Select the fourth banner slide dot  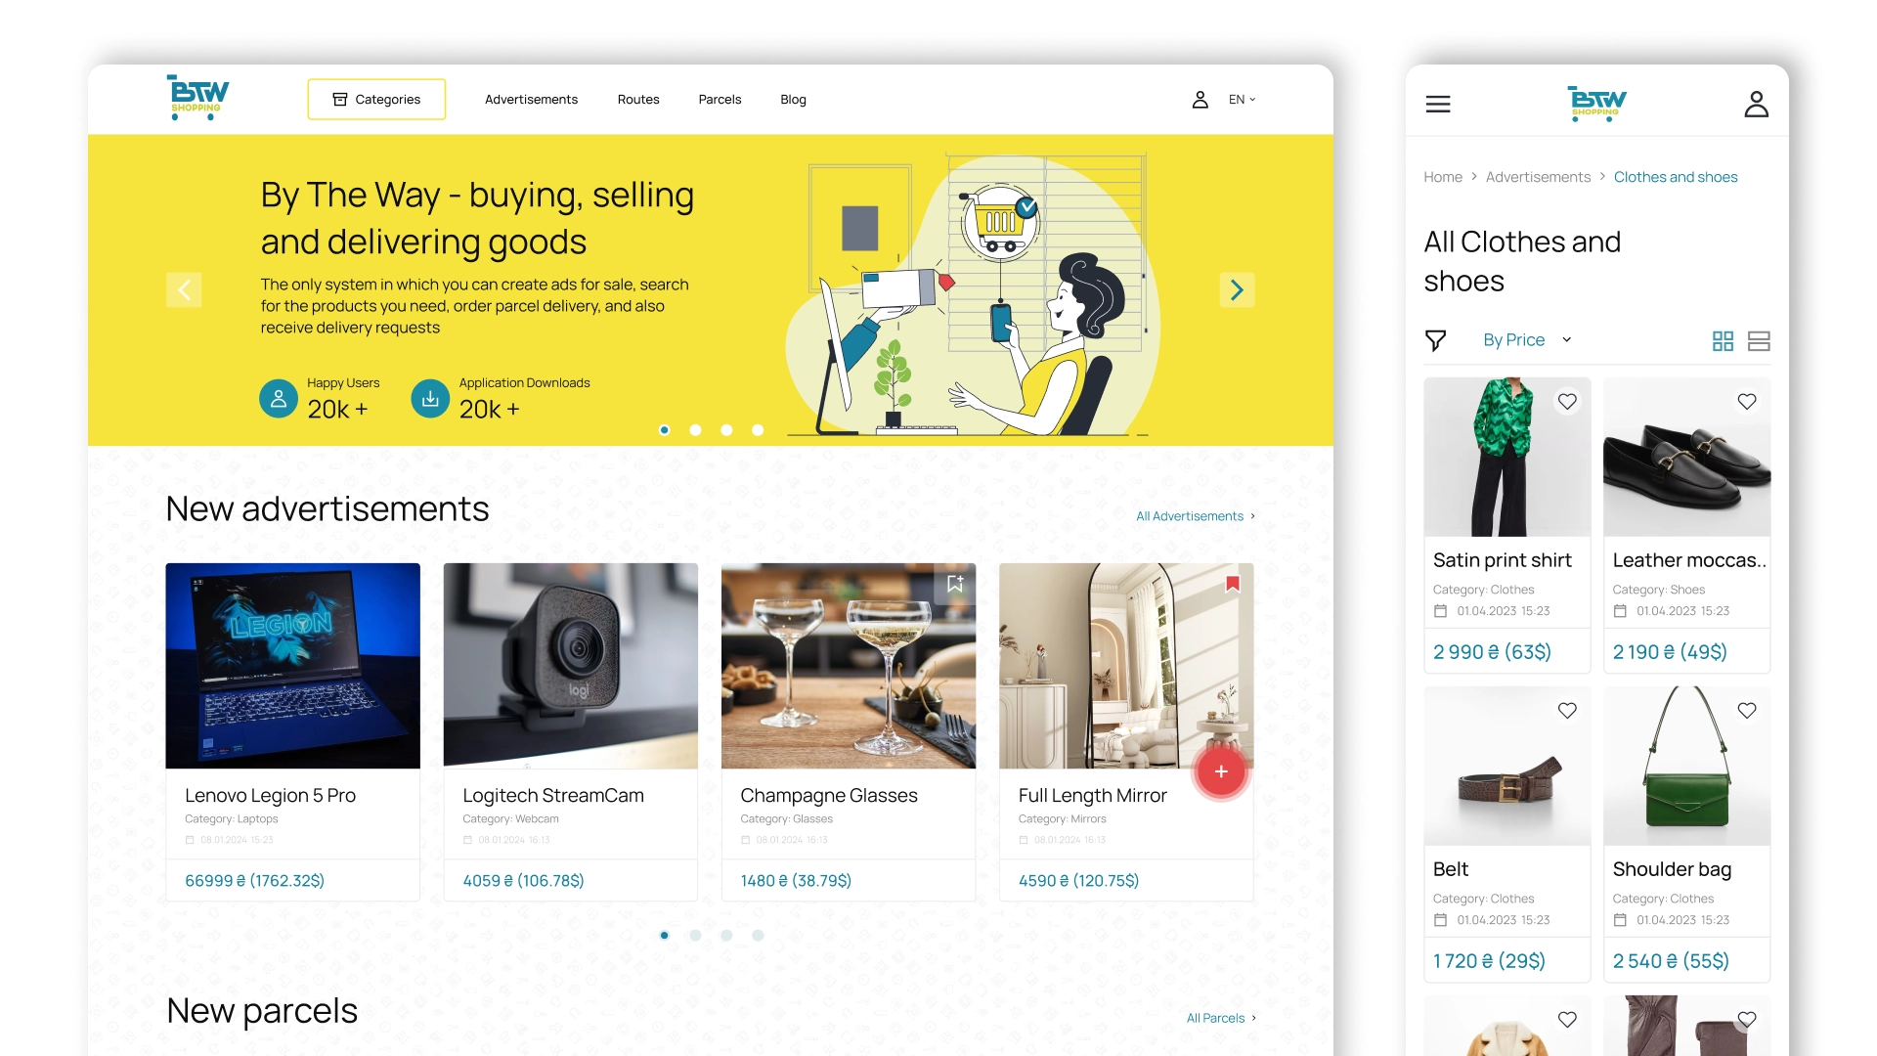(758, 430)
